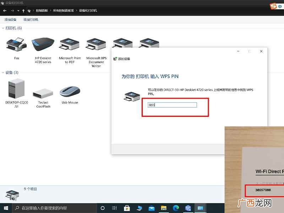Click the address bar root location icon
This screenshot has width=284, height=213.
point(29,11)
